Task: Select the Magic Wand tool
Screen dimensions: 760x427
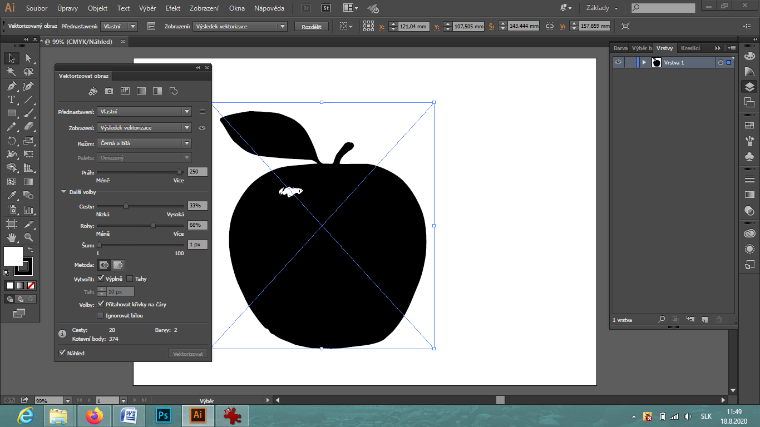Action: point(11,72)
